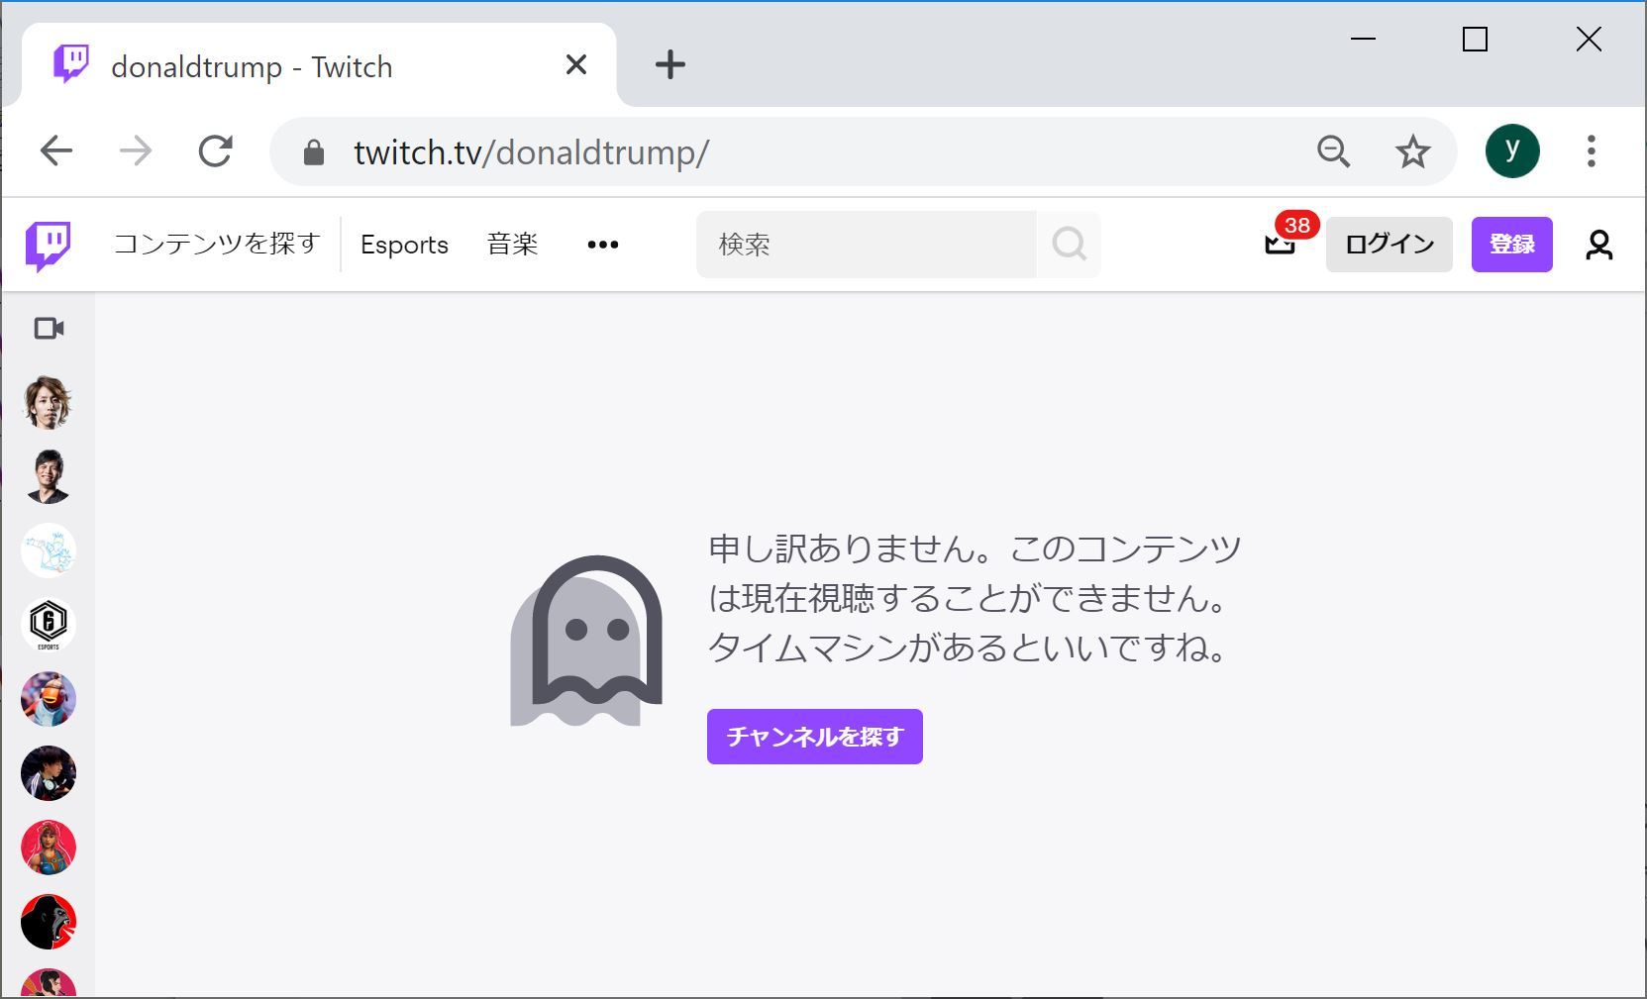Open the user profile icon menu
Screen dimensions: 1647x999
pyautogui.click(x=1598, y=245)
